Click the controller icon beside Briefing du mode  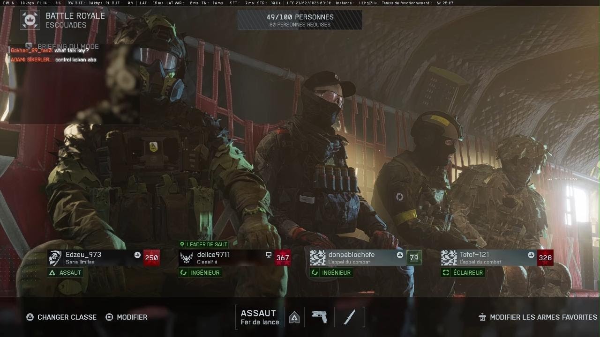point(29,46)
